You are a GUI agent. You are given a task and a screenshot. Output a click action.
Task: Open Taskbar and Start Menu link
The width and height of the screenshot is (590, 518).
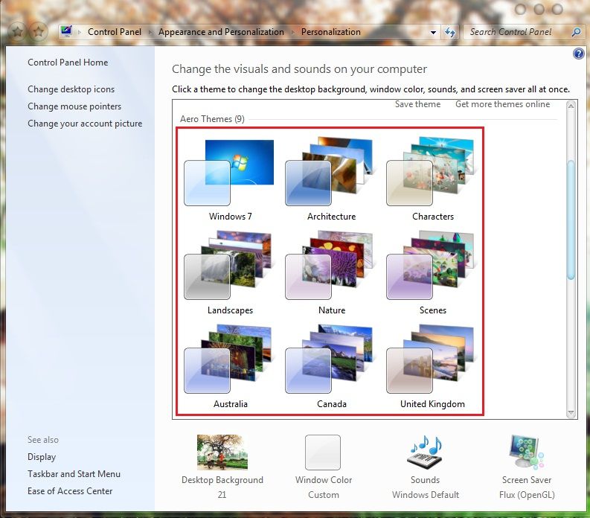pos(74,474)
